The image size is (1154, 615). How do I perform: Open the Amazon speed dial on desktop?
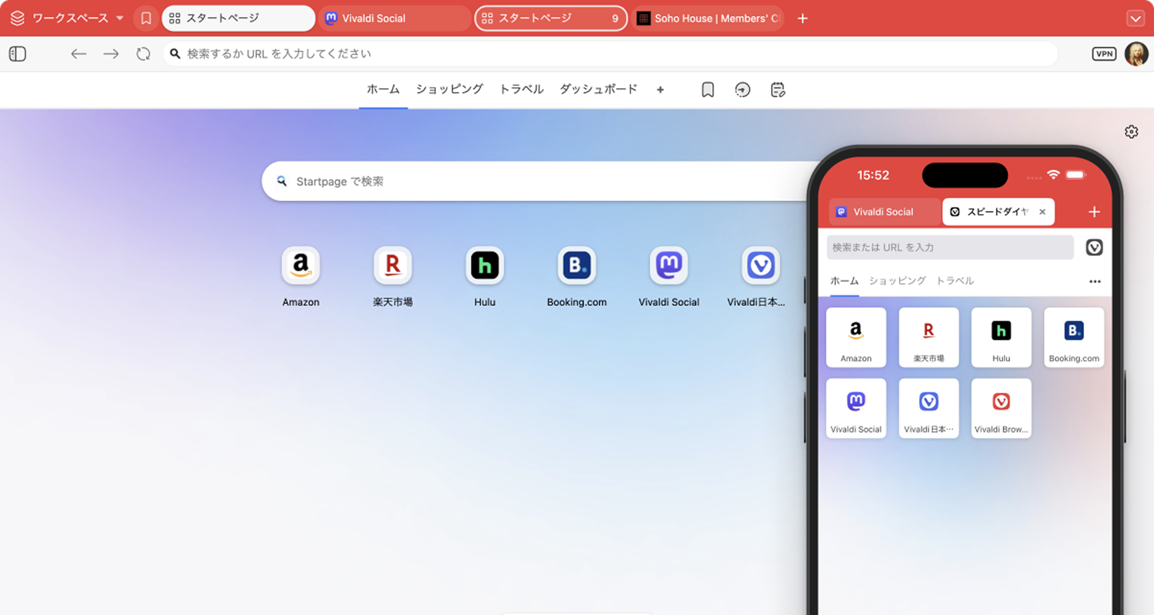click(x=301, y=266)
